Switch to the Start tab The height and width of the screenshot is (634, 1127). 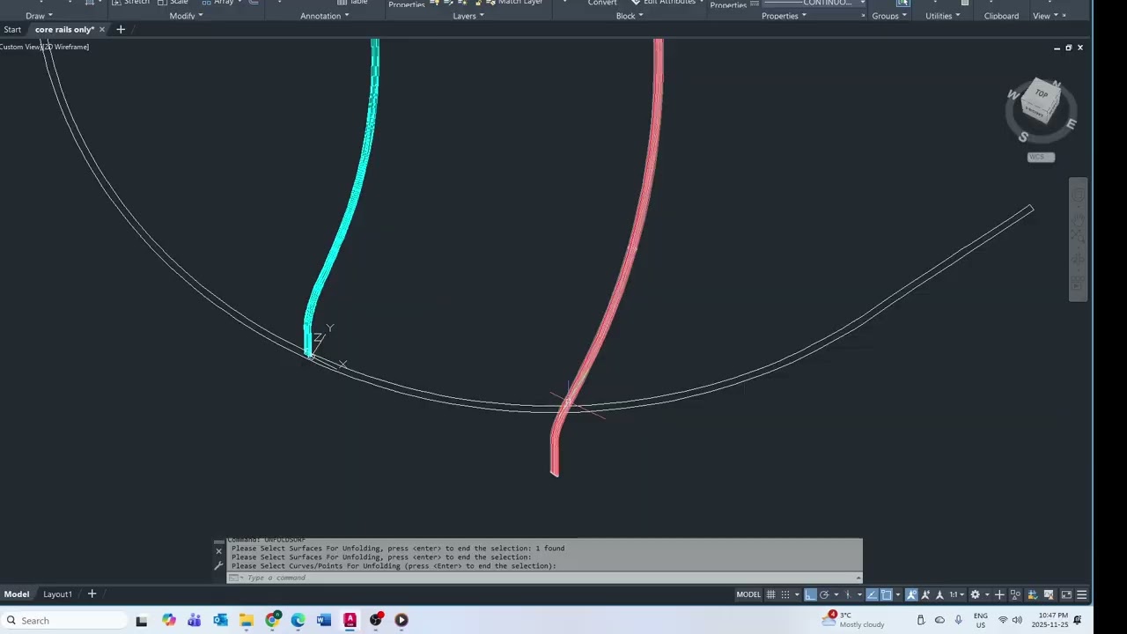tap(12, 29)
